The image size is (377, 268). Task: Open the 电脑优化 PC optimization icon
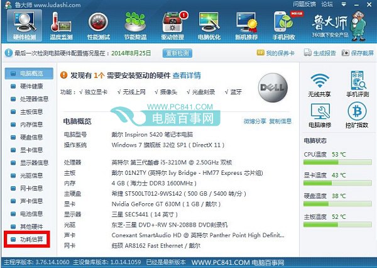coord(209,26)
